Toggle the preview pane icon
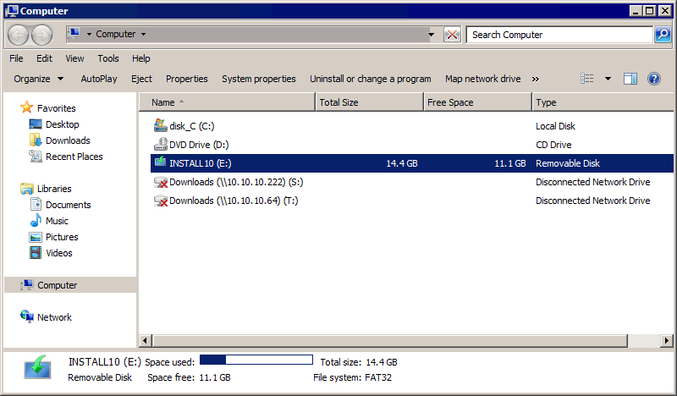Viewport: 677px width, 396px height. click(630, 79)
